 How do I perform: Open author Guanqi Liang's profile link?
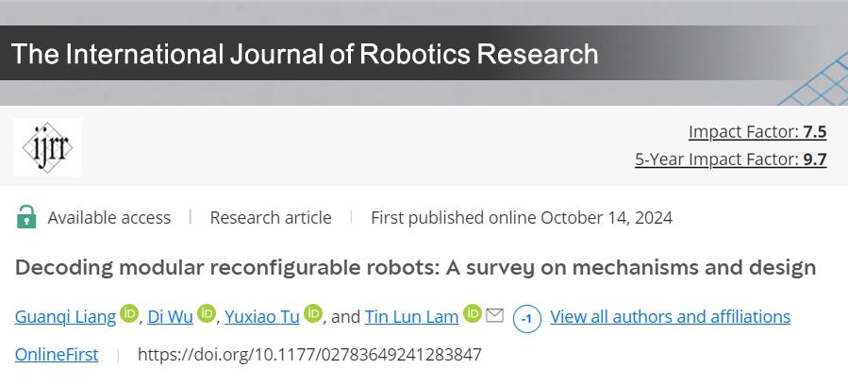pyautogui.click(x=65, y=316)
